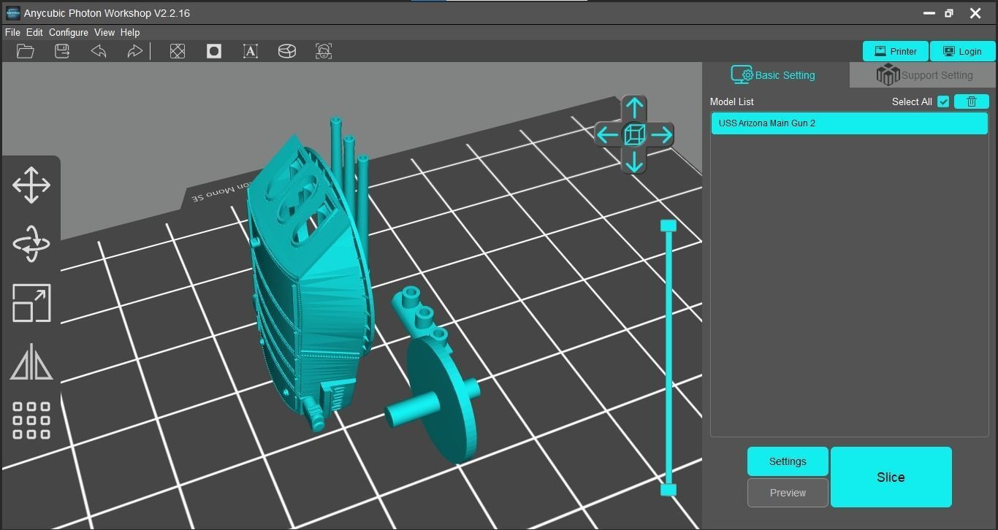Open the text tool icon

click(x=251, y=51)
